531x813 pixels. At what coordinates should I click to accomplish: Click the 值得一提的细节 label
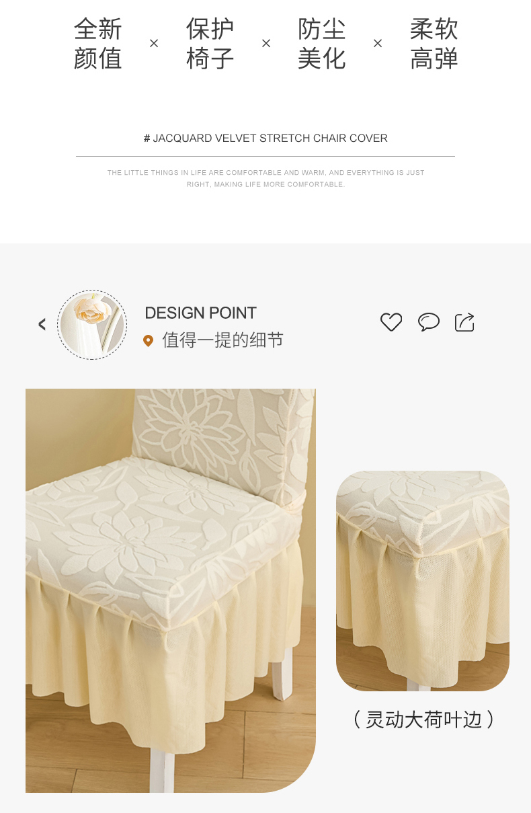click(x=222, y=340)
